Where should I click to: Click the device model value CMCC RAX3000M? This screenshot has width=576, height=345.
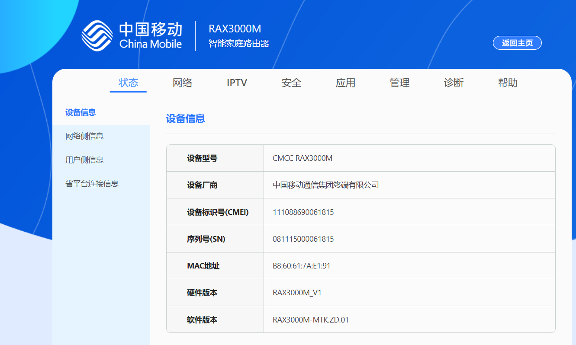point(302,158)
